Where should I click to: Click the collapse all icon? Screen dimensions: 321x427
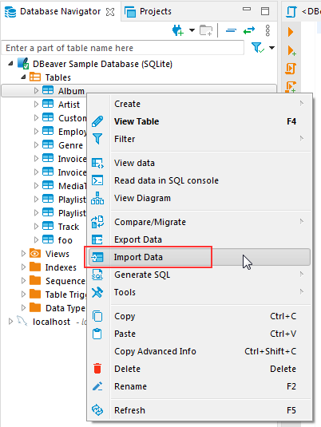[x=231, y=30]
